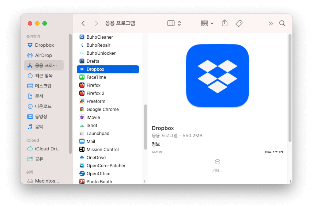Select Launchpad in the app list
Image resolution: width=313 pixels, height=211 pixels.
[x=108, y=134]
